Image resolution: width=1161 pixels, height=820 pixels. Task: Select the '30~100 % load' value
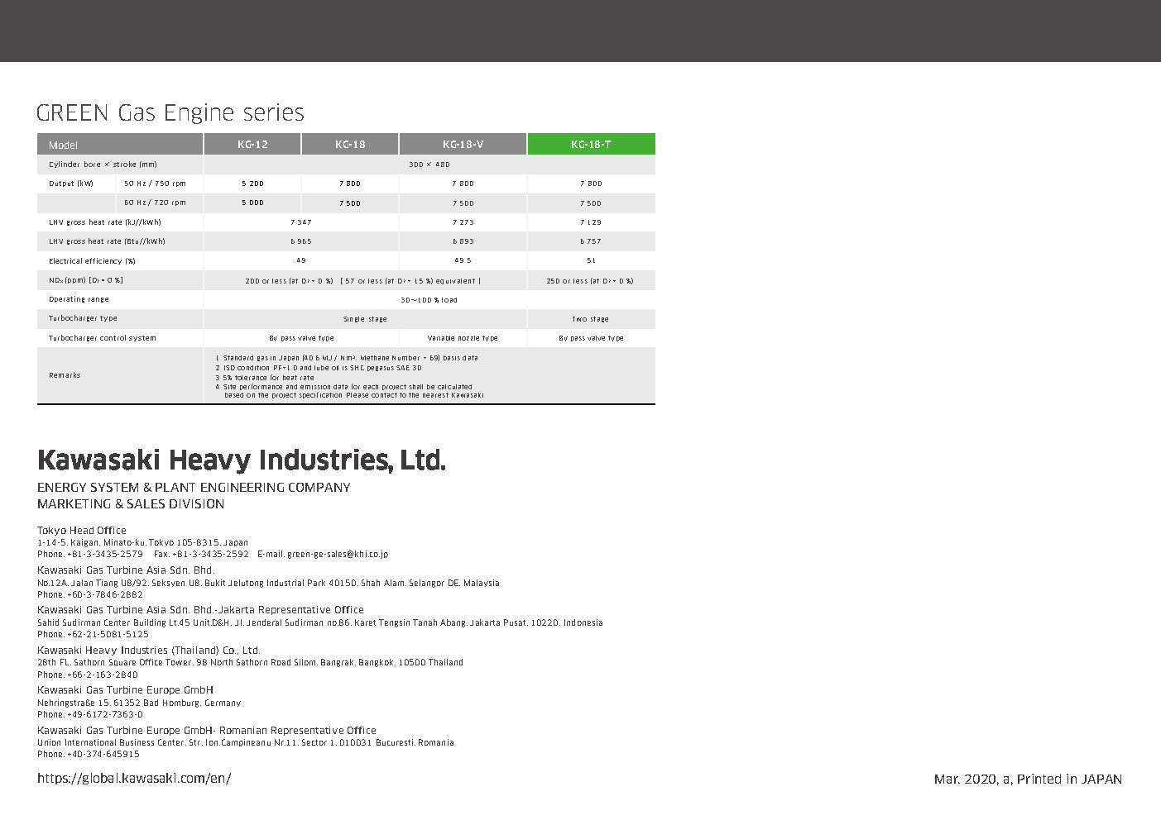[429, 300]
